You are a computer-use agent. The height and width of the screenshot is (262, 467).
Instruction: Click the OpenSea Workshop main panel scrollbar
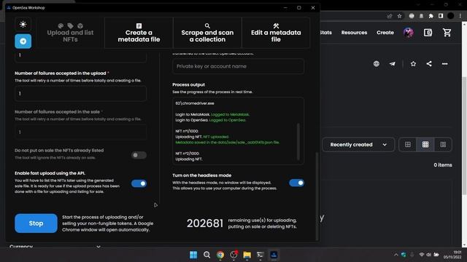[317, 196]
